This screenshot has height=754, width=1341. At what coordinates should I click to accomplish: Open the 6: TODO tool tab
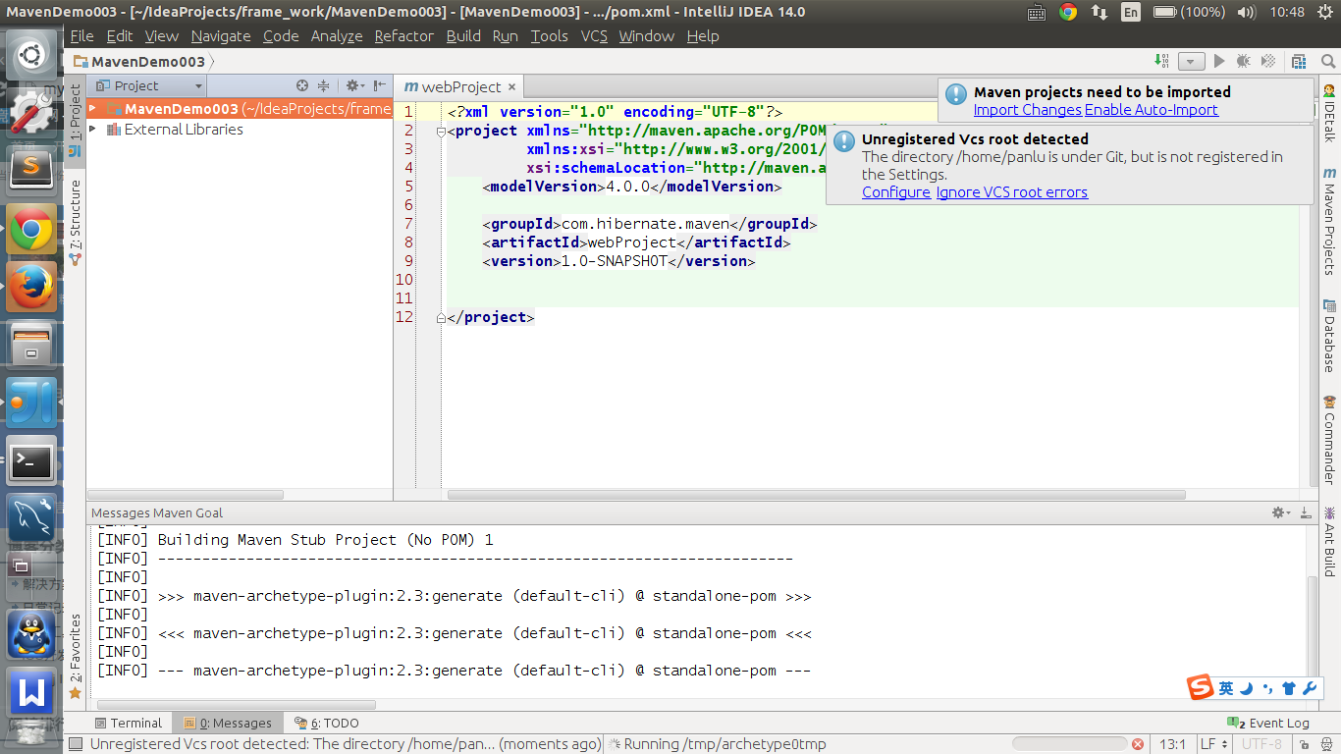(328, 723)
